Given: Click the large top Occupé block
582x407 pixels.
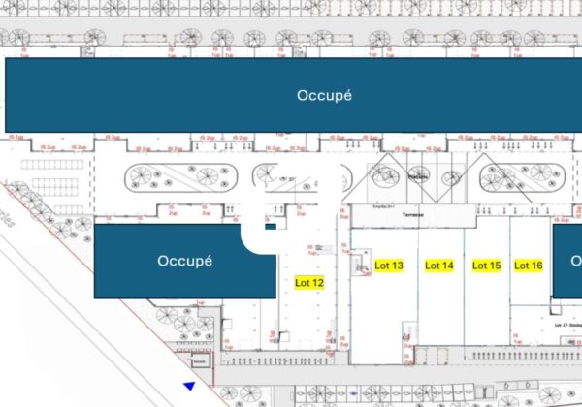Looking at the screenshot, I should click(x=291, y=95).
